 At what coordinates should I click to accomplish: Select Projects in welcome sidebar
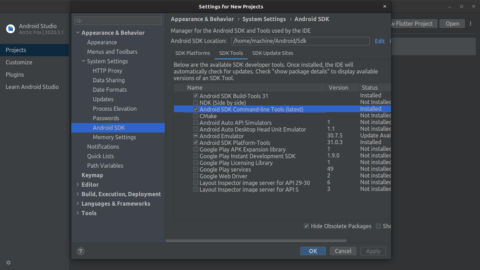click(34, 50)
